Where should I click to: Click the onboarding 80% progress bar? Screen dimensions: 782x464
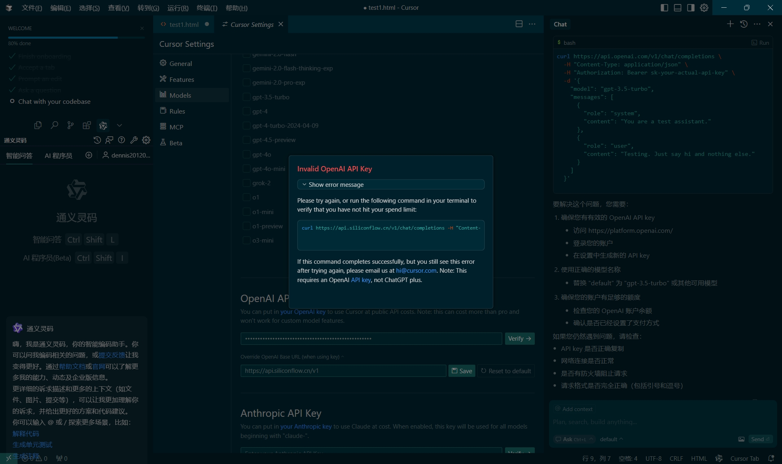pyautogui.click(x=76, y=37)
